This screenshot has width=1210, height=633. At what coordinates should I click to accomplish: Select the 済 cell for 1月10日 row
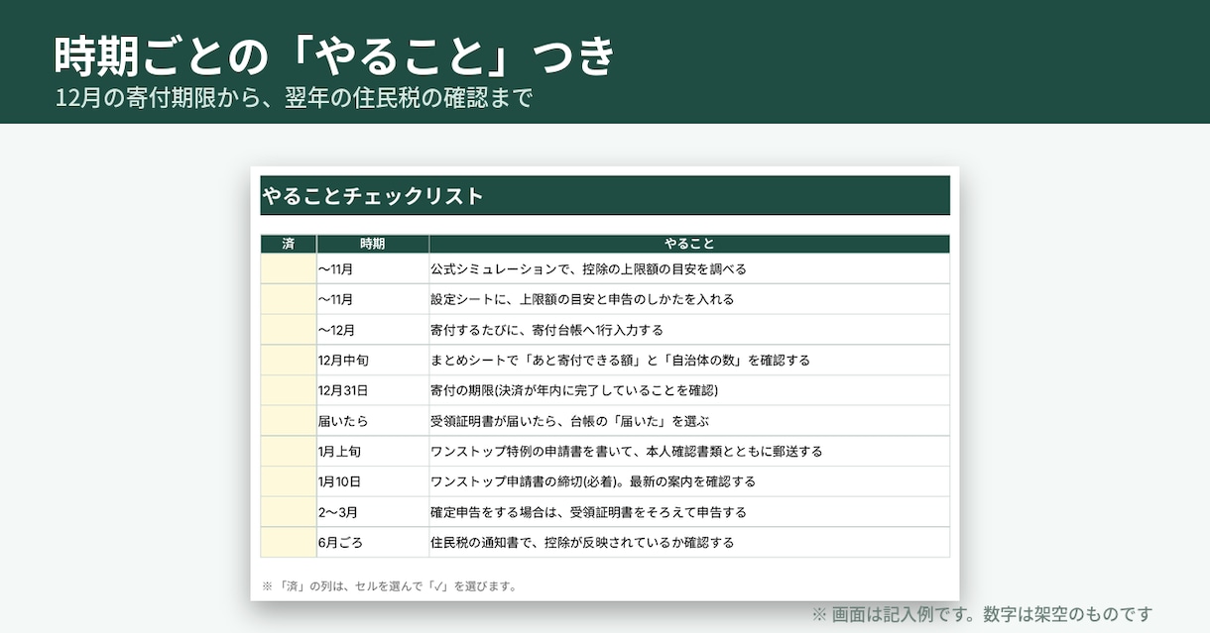pos(289,481)
